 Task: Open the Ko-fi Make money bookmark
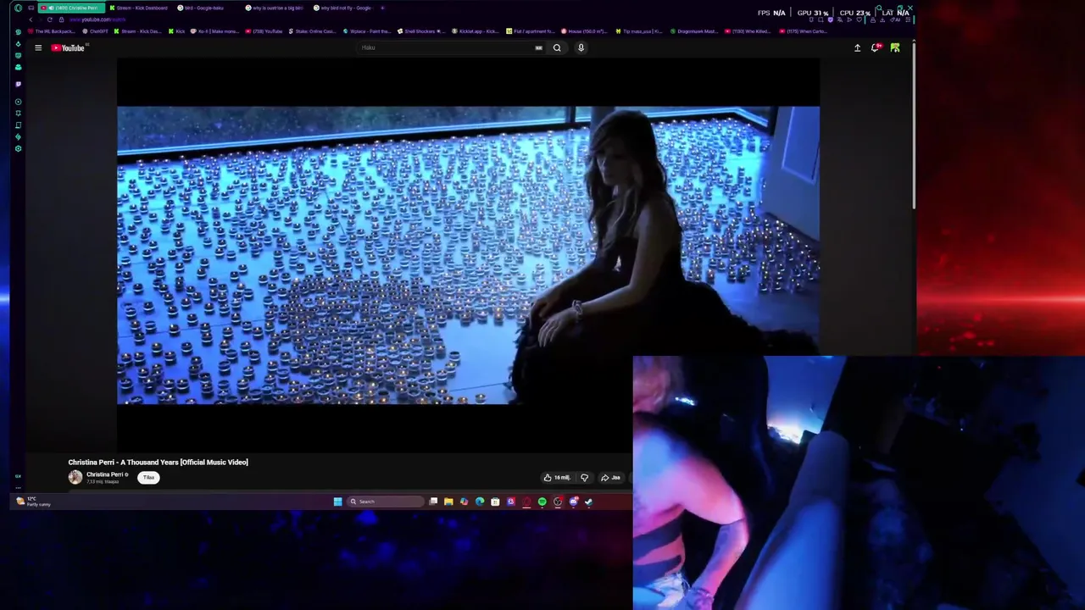214,31
